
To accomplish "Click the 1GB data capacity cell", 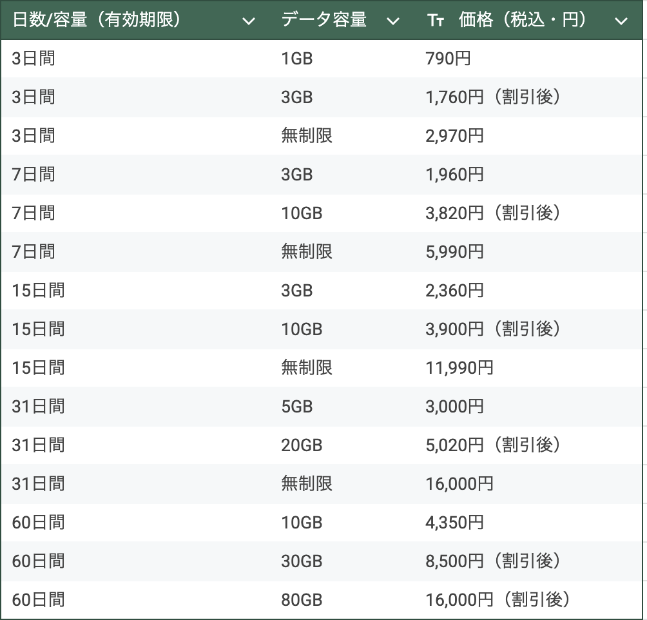I will (296, 59).
